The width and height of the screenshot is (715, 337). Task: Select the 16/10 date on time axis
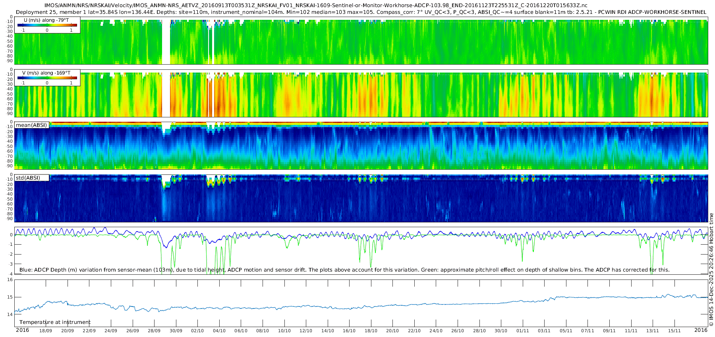349,331
